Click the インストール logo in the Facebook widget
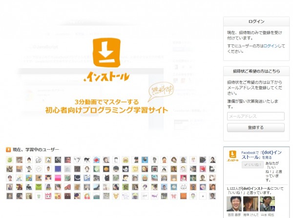Image resolution: width=293 pixels, height=218 pixels. tap(232, 156)
